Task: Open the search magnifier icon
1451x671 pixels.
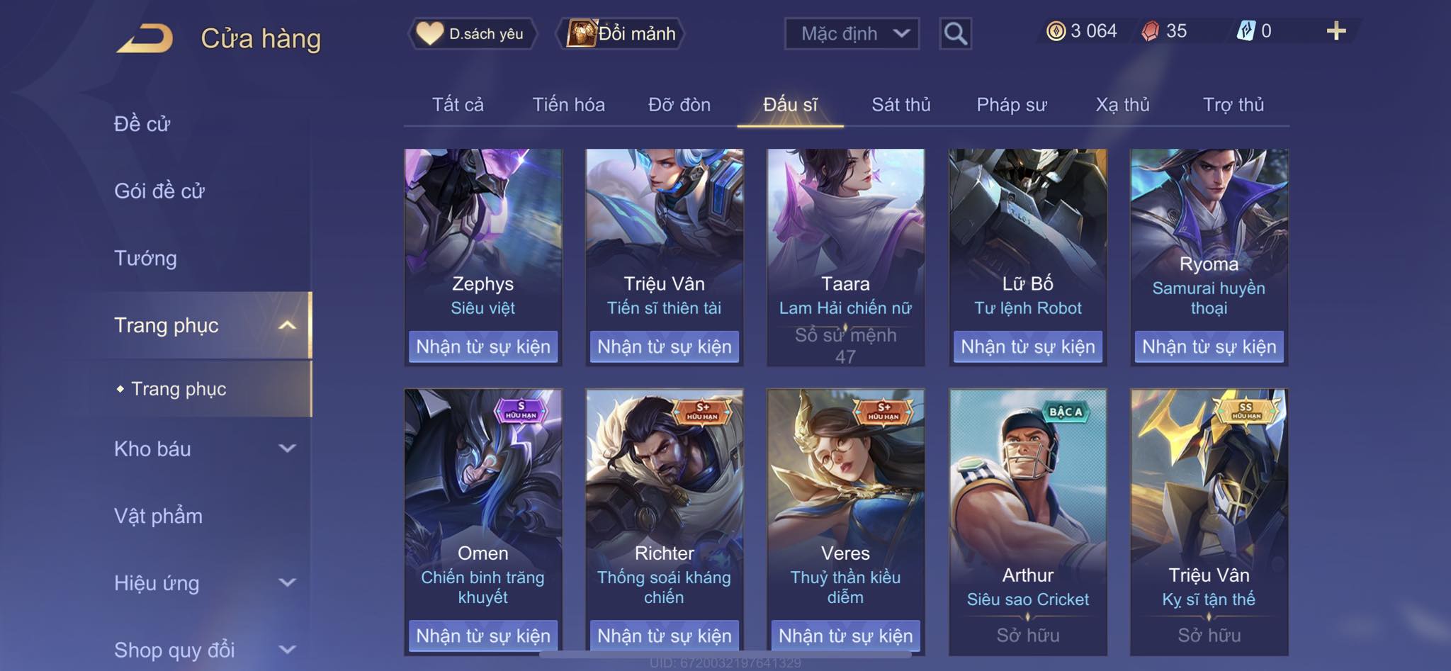Action: click(955, 33)
